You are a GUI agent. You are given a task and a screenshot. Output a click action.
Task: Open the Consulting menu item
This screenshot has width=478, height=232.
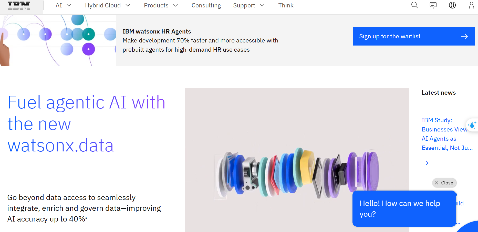pyautogui.click(x=206, y=5)
